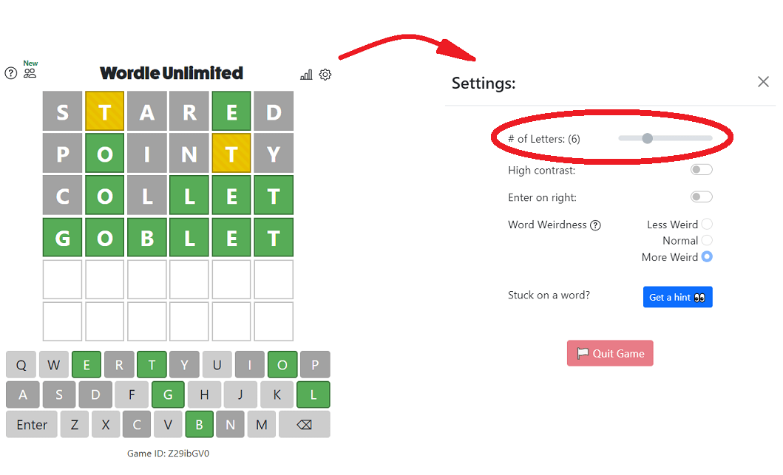Open the multiplayer people icon
The image size is (783, 475).
click(30, 73)
